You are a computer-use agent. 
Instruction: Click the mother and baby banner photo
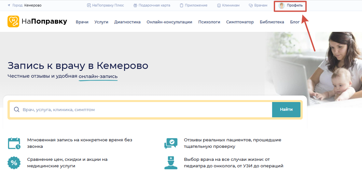pos(314,69)
